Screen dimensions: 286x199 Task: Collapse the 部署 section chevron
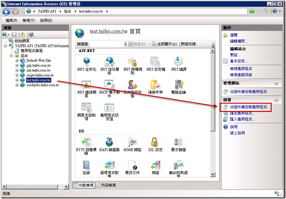click(x=276, y=100)
